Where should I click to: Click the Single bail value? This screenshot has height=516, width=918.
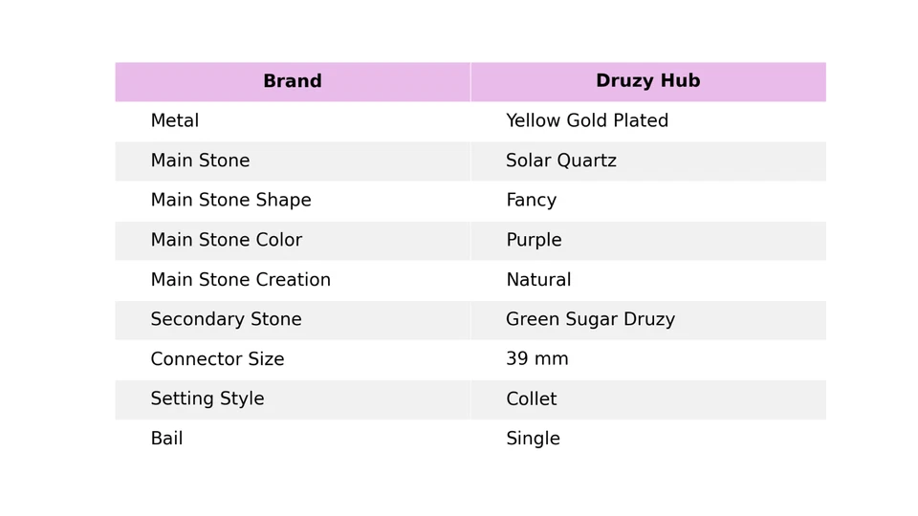coord(533,440)
